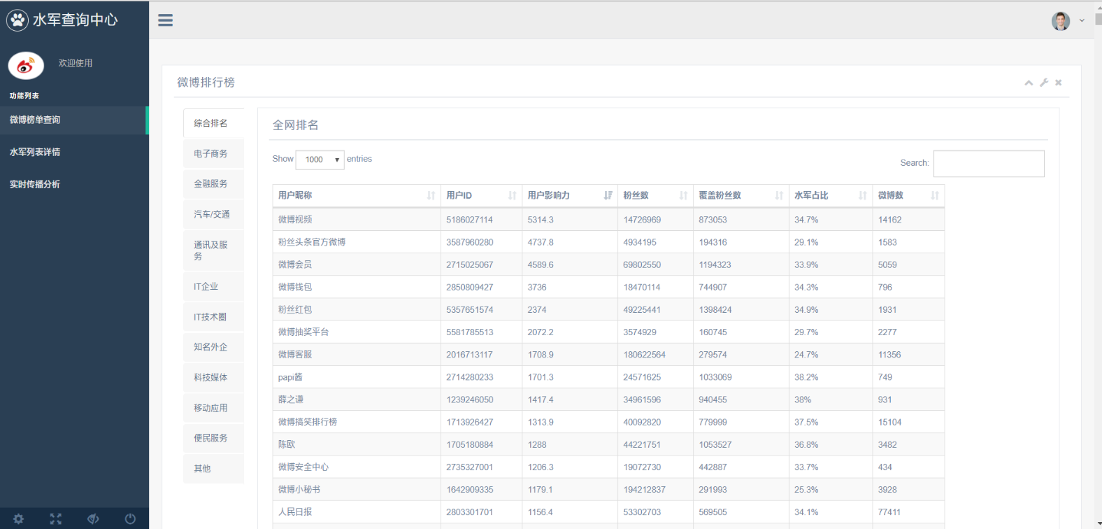Open 水军列表详情 in sidebar
The width and height of the screenshot is (1102, 529).
pos(74,153)
